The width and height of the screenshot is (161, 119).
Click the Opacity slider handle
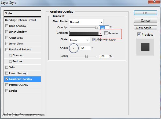96,28
